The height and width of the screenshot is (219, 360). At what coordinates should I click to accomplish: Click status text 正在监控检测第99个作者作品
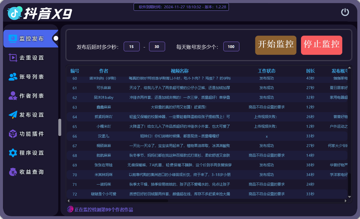pos(104,210)
